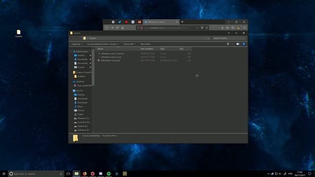Open Desktop under Quick access

click(80, 56)
